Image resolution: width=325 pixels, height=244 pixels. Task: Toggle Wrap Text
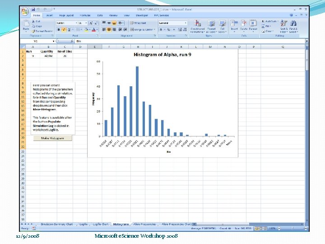138,23
